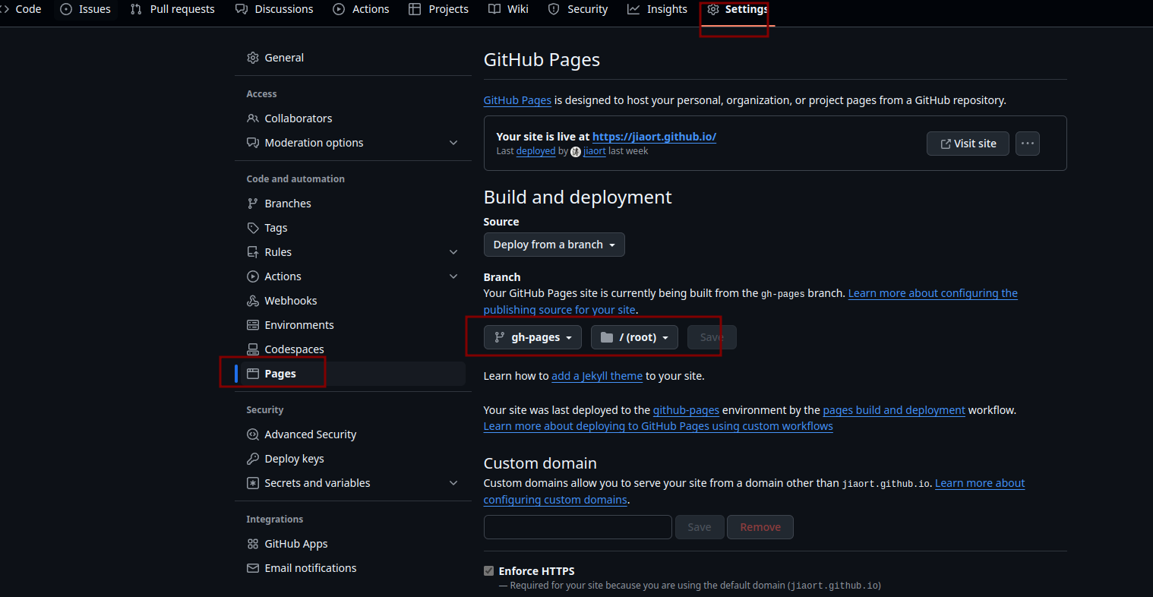Open the Wiki tab

(x=509, y=9)
